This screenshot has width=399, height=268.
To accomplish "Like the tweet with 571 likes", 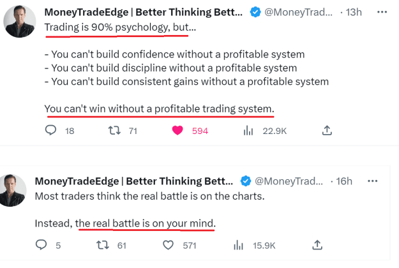I will tap(168, 245).
